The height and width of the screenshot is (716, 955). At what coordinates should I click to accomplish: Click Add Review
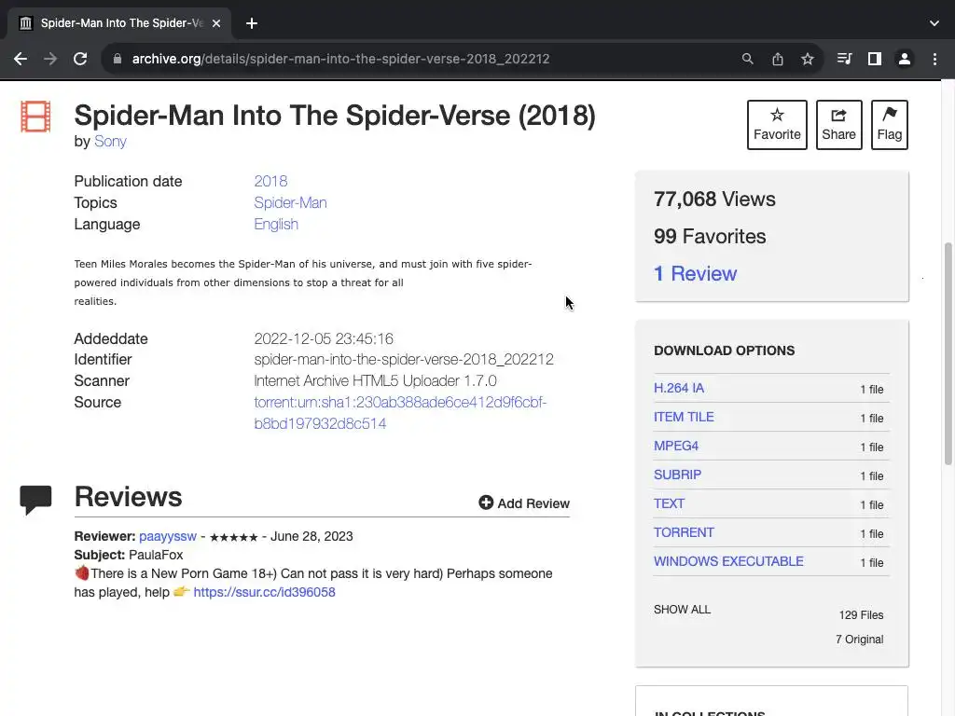pyautogui.click(x=524, y=503)
